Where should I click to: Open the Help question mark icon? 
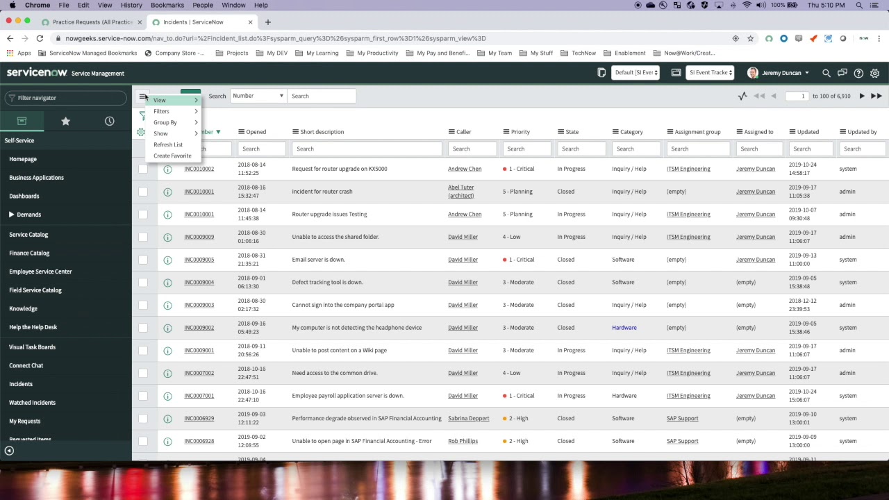click(x=858, y=73)
